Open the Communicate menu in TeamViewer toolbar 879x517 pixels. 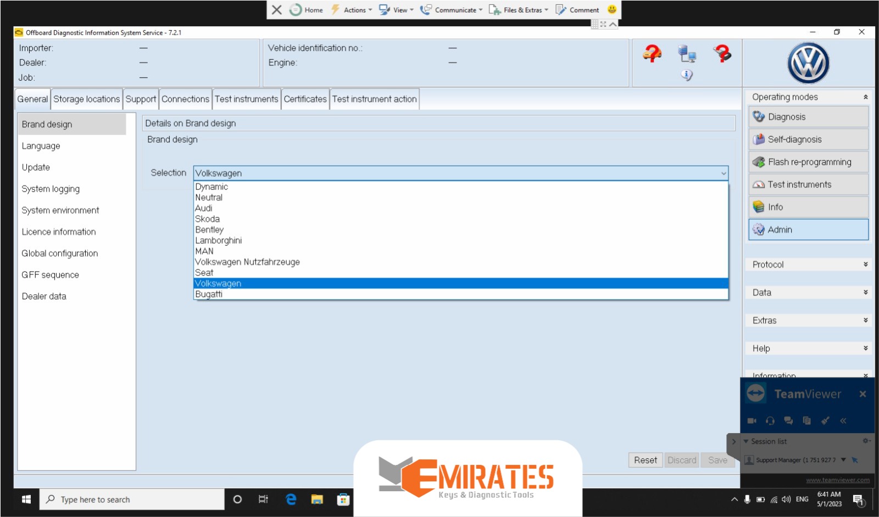(451, 10)
